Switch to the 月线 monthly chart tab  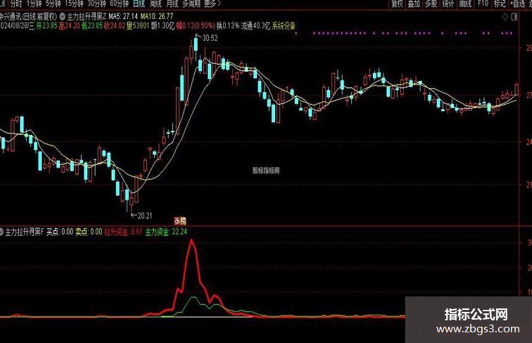(x=172, y=4)
